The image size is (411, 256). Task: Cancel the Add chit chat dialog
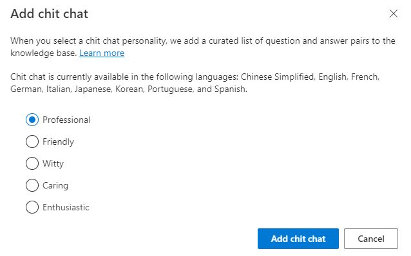[x=371, y=239]
